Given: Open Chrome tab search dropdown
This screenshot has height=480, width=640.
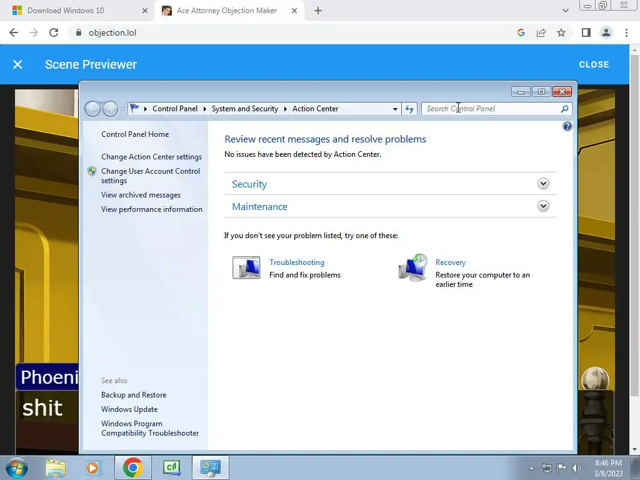Looking at the screenshot, I should (565, 11).
